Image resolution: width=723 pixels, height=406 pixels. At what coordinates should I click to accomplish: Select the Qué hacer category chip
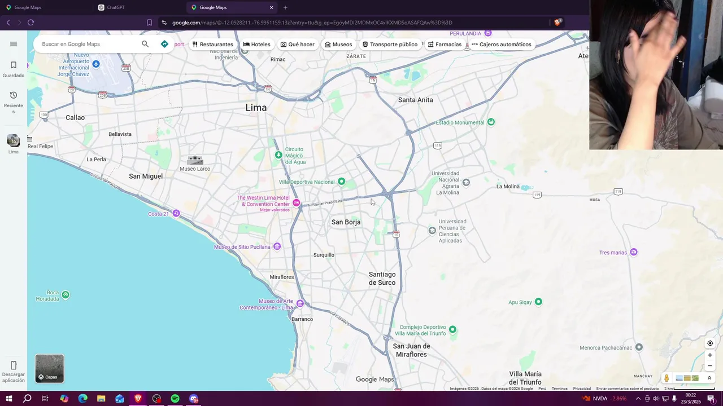click(298, 45)
